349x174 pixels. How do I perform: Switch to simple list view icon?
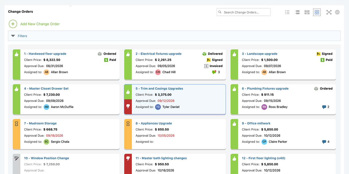click(287, 12)
